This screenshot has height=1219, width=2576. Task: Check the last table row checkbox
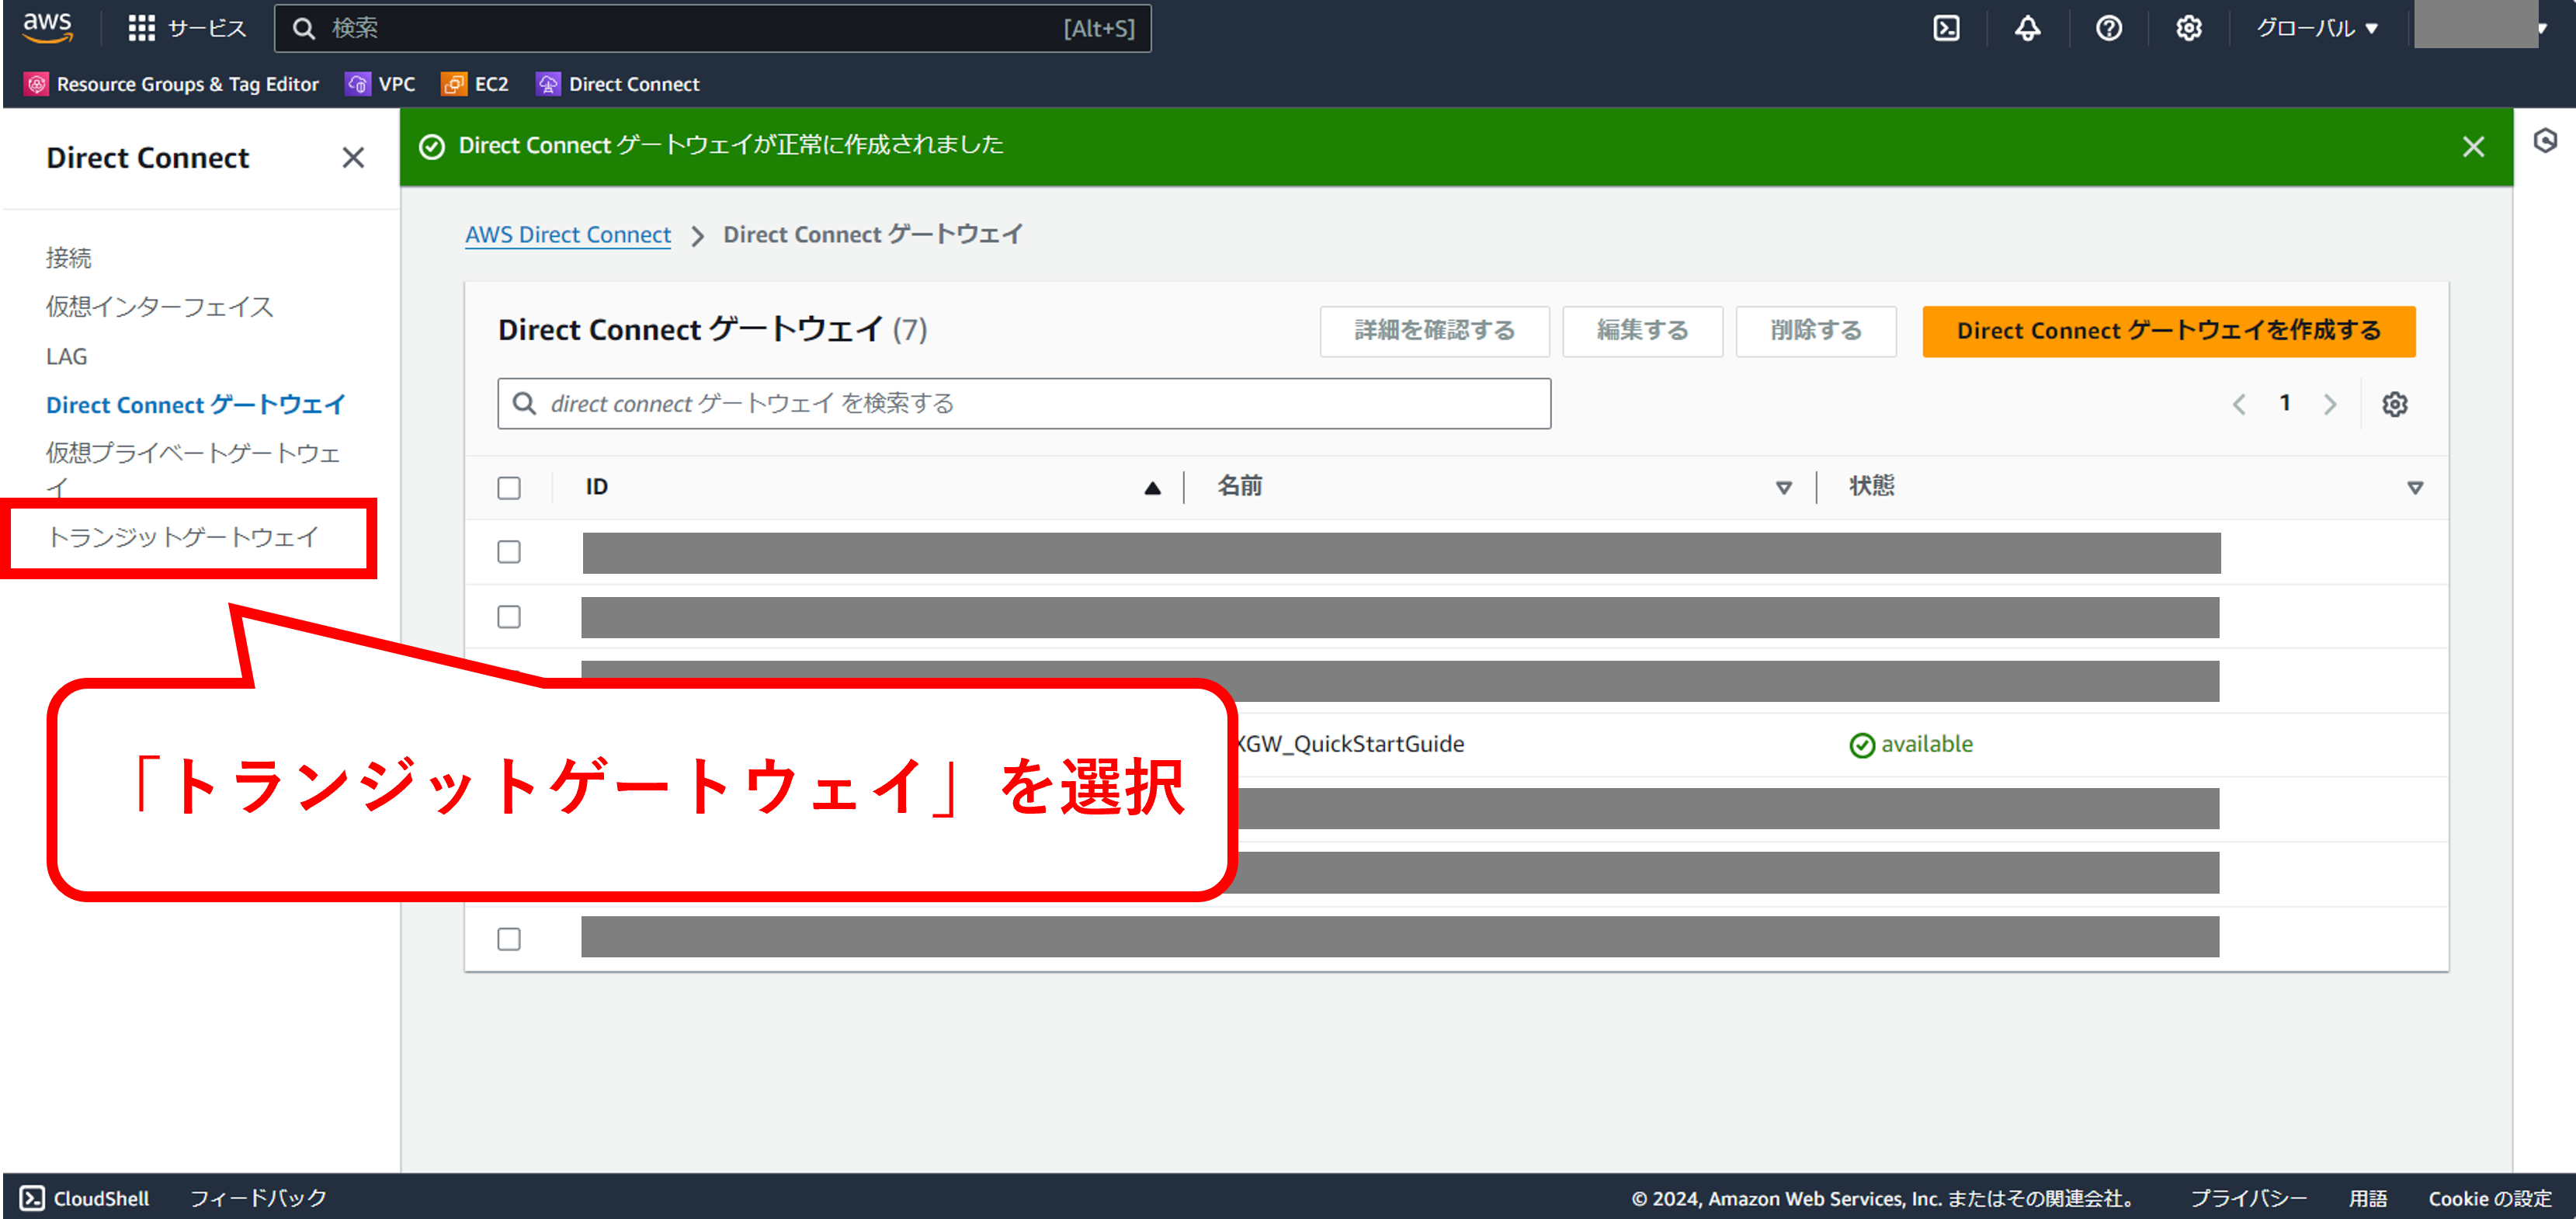click(x=509, y=939)
